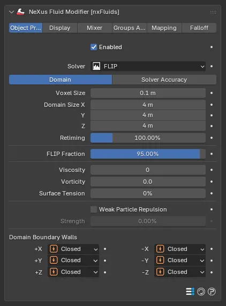Screen dimensions: 226x306
Task: Edit the Vorticity value field
Action: tap(148, 182)
